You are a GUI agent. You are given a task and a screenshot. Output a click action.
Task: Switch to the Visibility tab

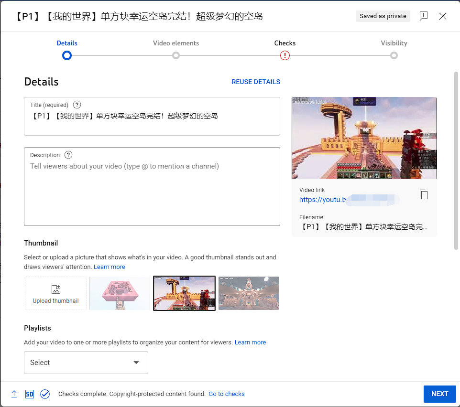pyautogui.click(x=394, y=43)
